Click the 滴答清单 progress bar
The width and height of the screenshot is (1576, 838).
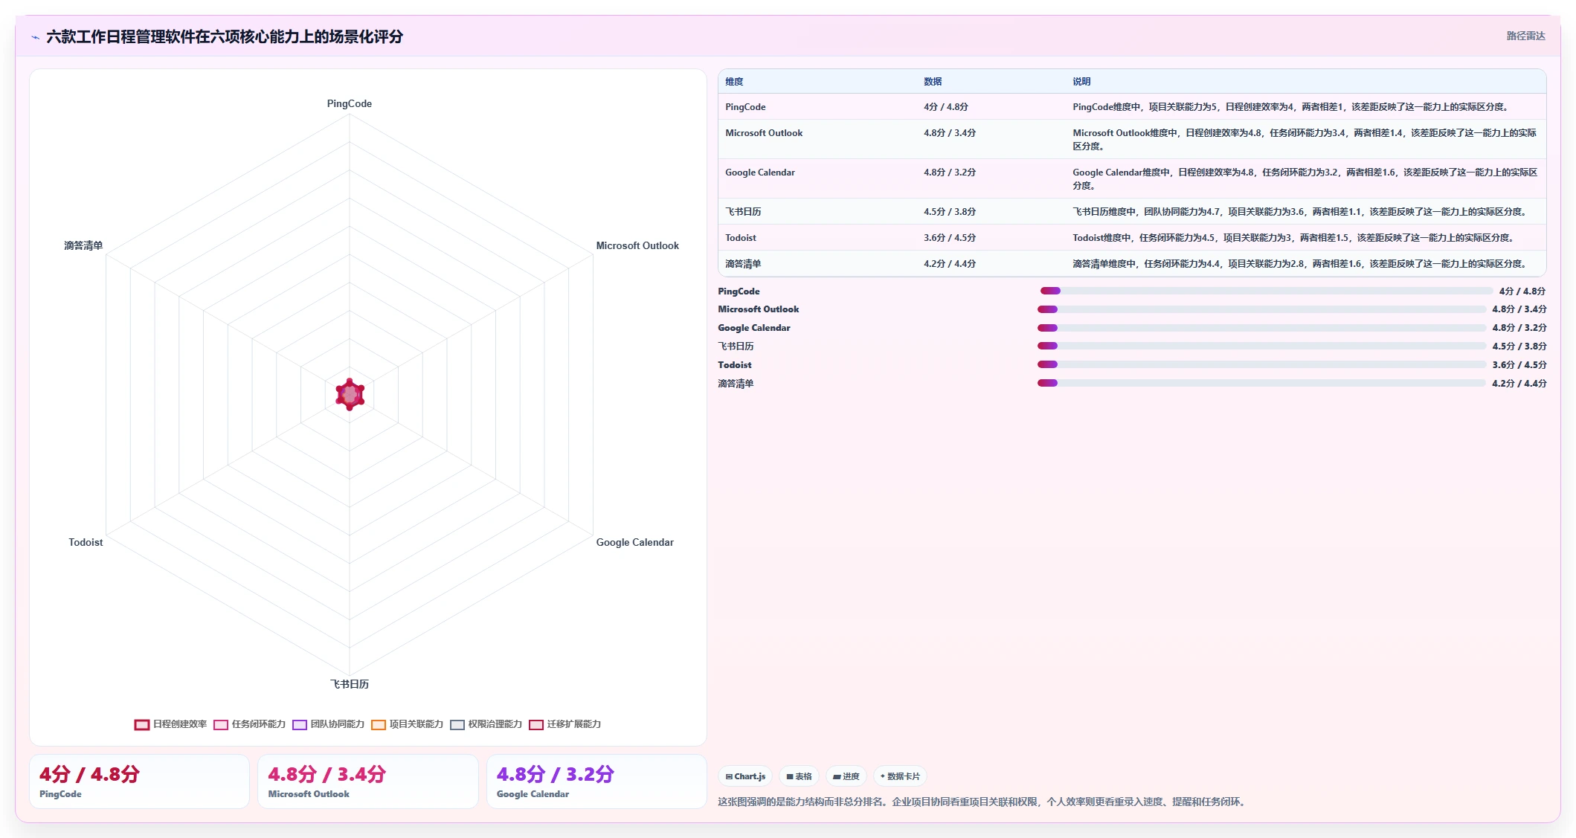pos(1261,383)
